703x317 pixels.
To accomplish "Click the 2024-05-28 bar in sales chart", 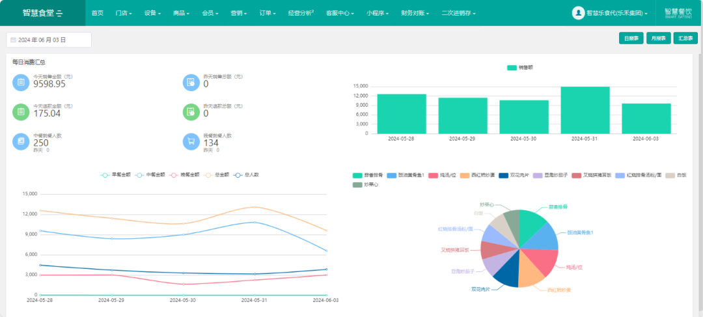I will click(402, 114).
